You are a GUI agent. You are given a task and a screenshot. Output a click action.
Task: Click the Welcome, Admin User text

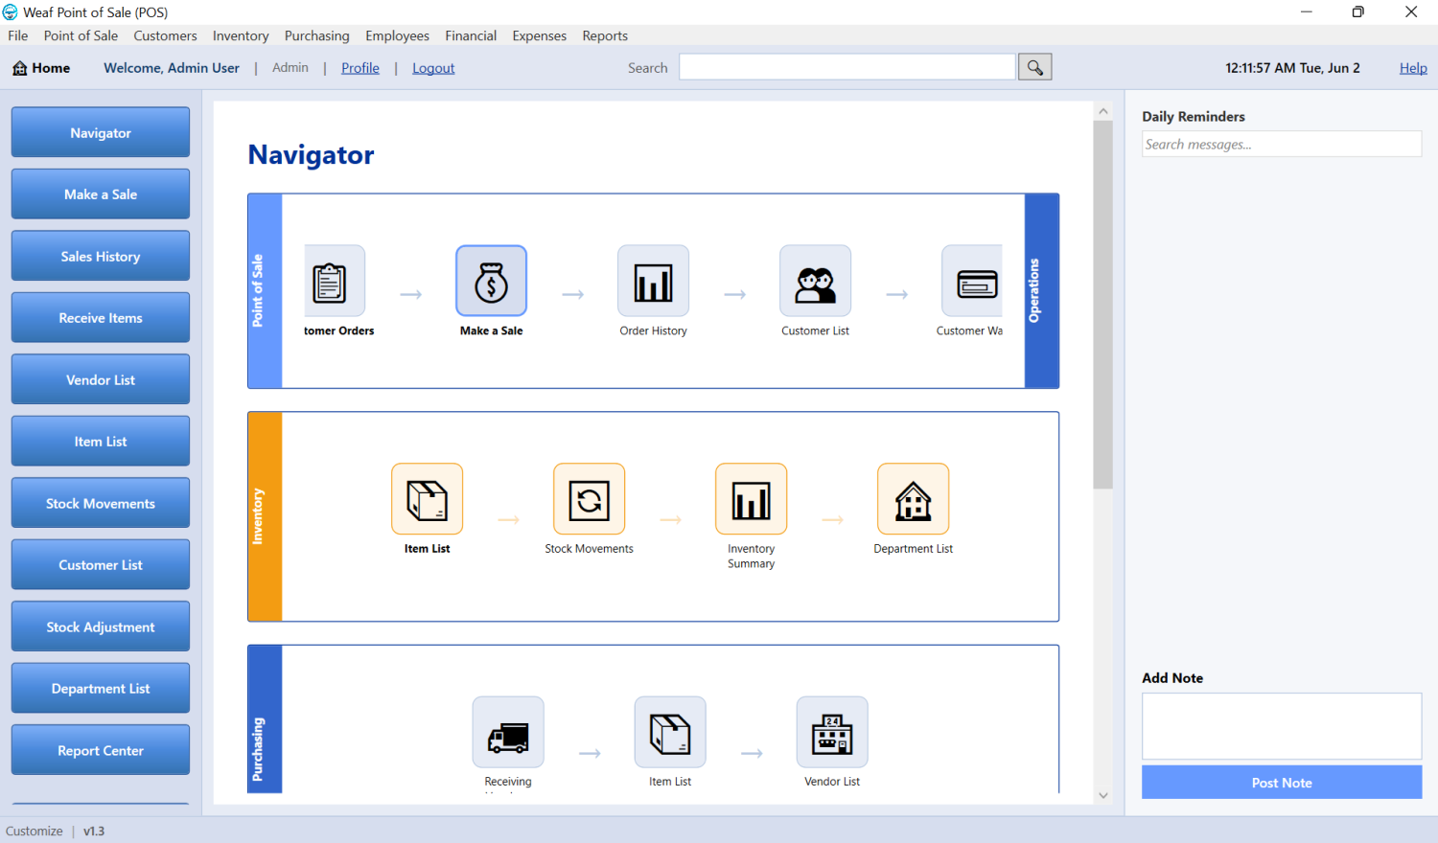tap(172, 68)
